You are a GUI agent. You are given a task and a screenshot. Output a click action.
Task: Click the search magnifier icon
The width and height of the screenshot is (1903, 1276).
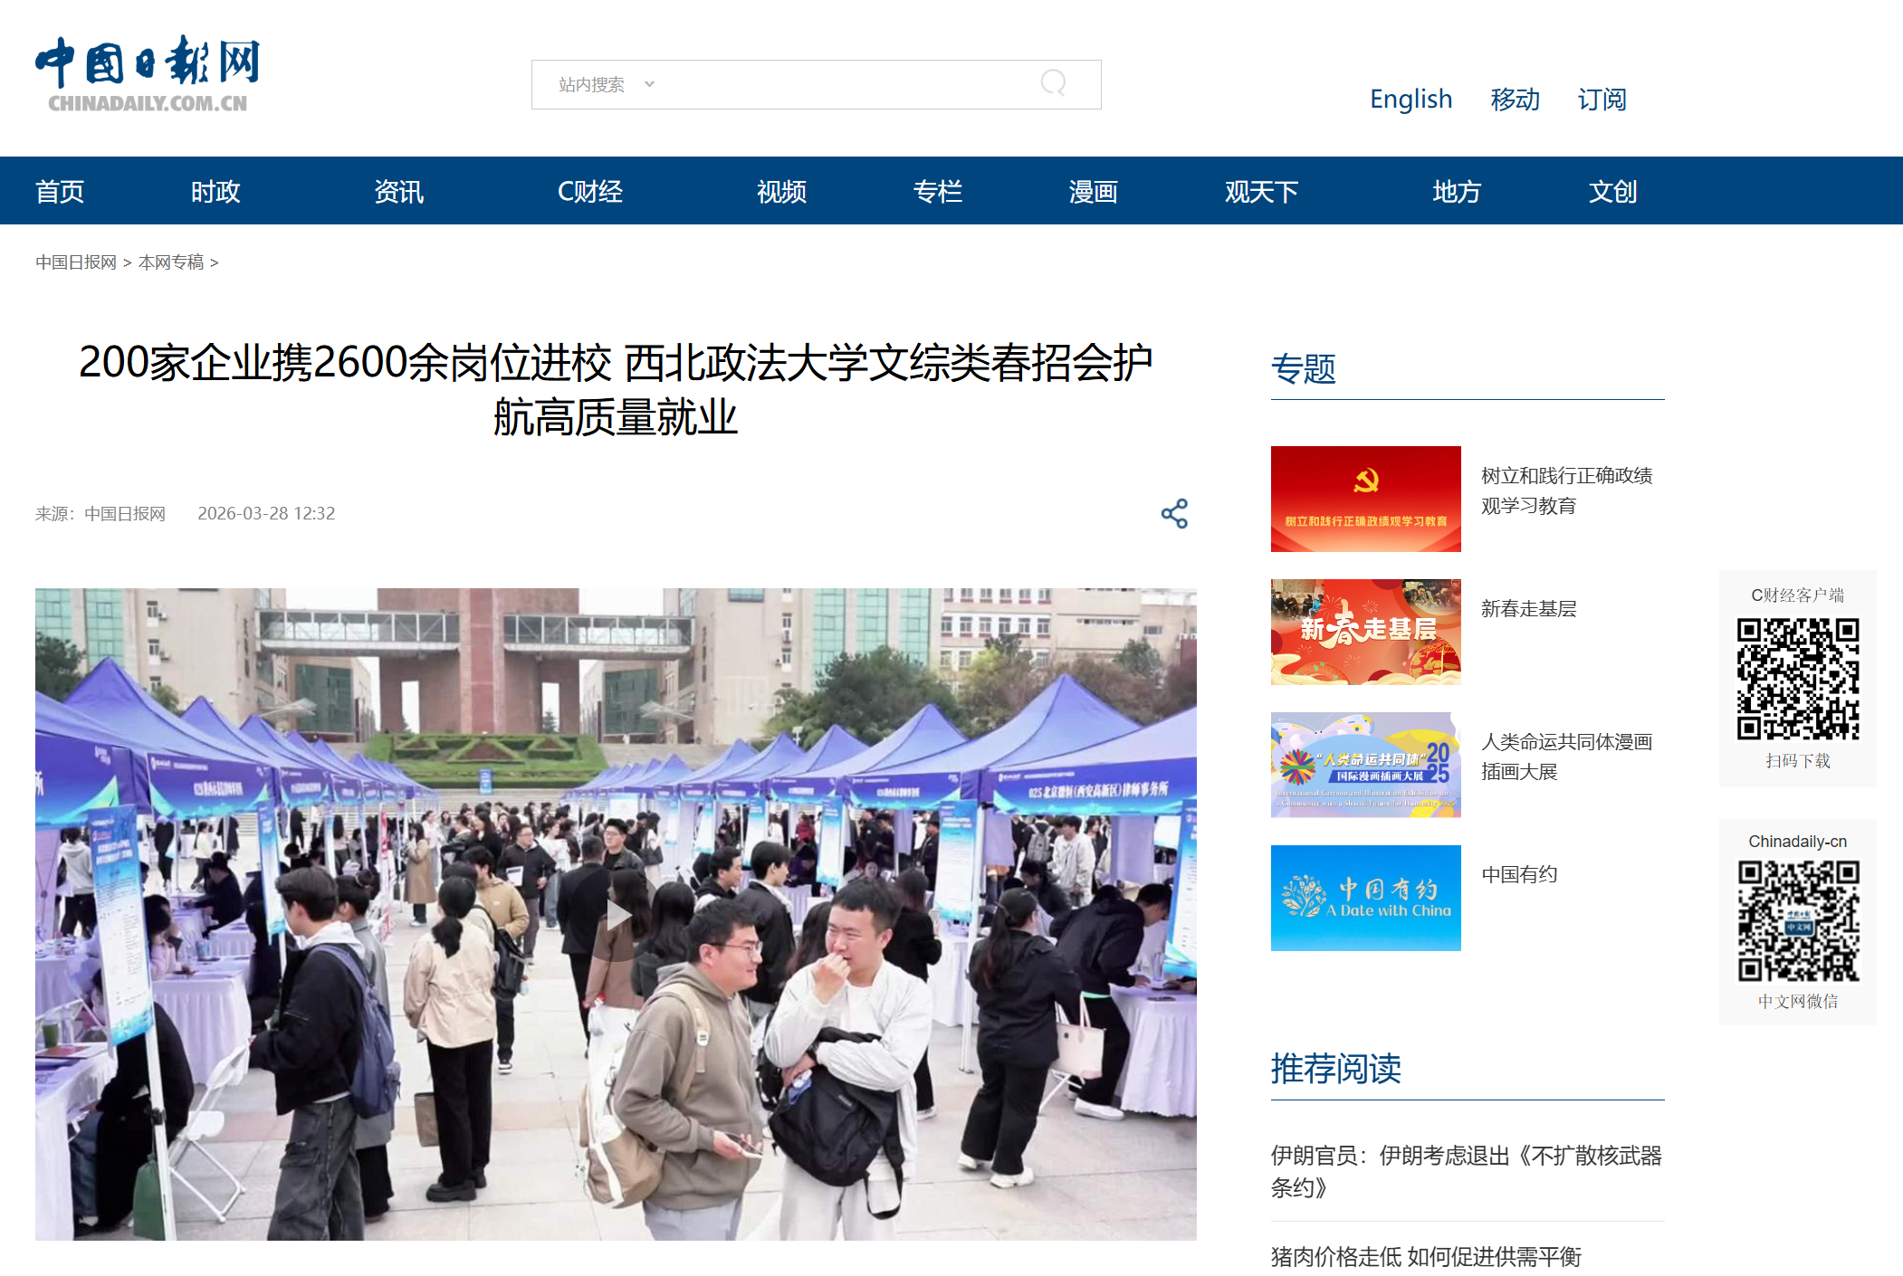(1053, 84)
